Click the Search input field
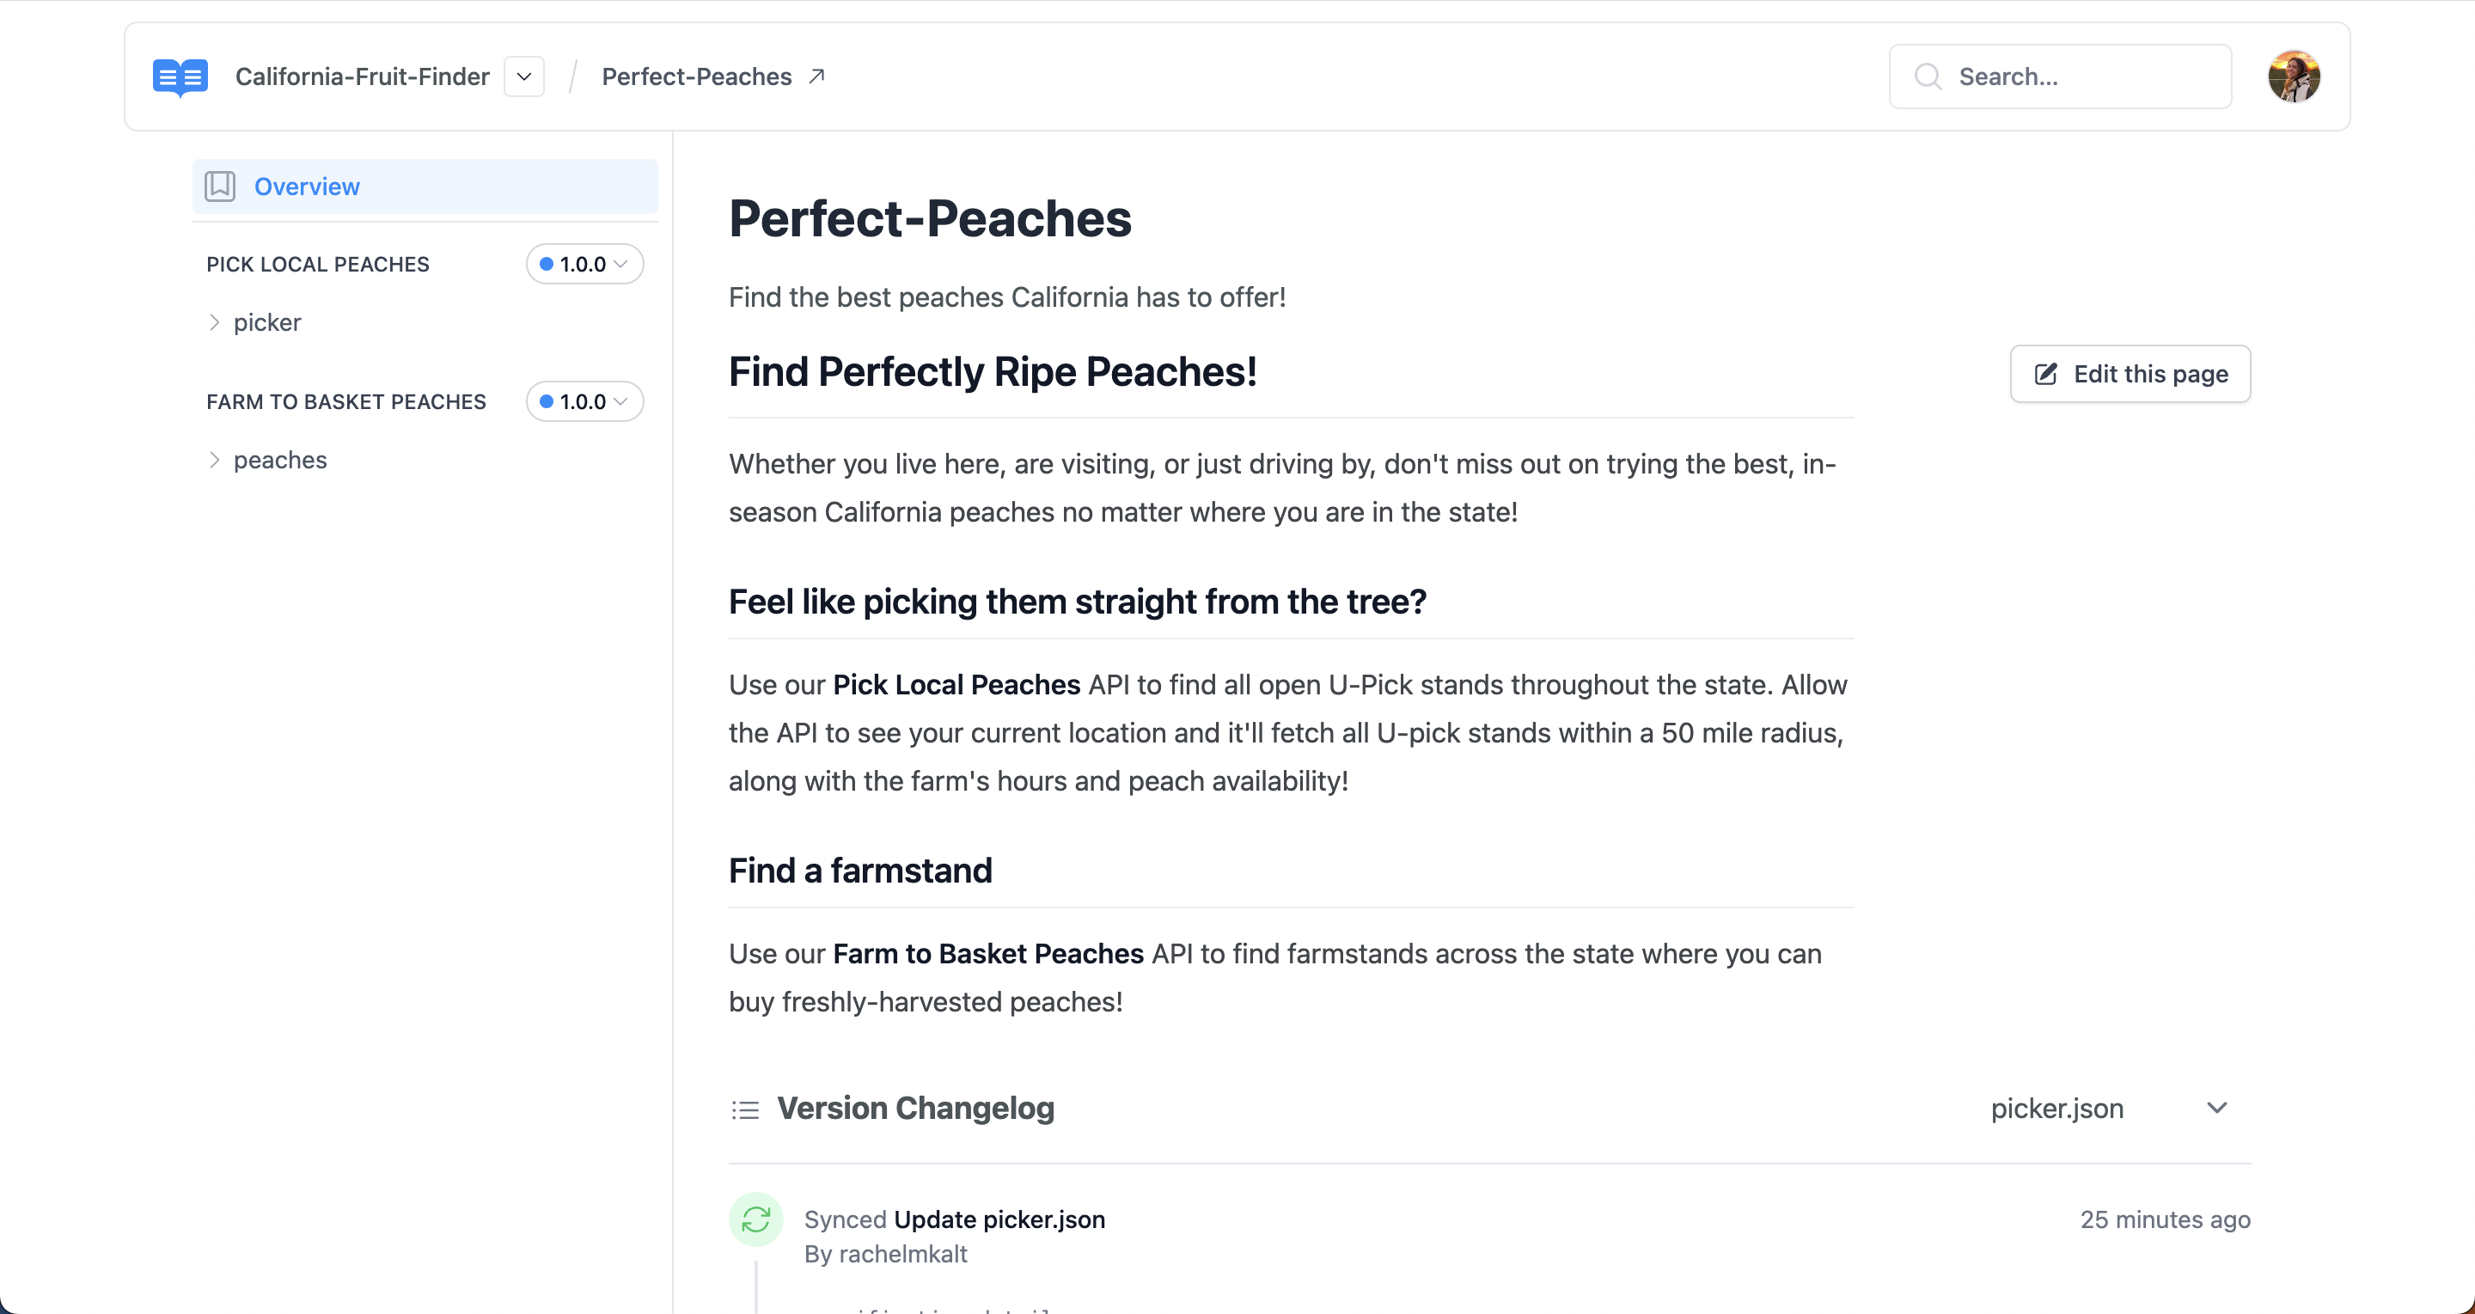Screen dimensions: 2475x1314 tap(2075, 76)
